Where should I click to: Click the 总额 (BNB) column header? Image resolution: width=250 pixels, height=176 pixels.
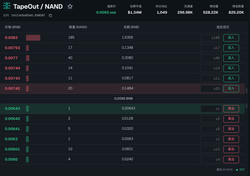coord(131,27)
